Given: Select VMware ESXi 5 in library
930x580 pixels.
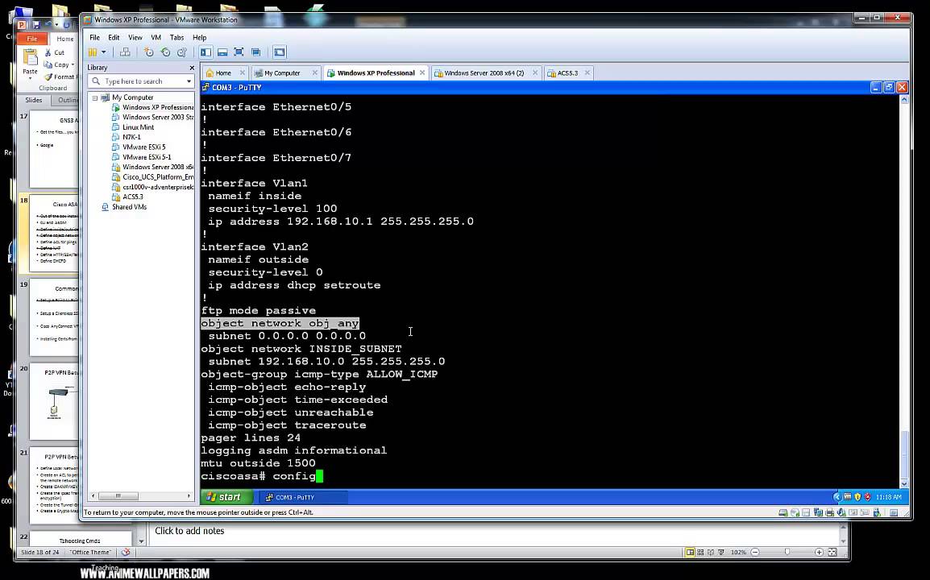Looking at the screenshot, I should click(x=139, y=147).
